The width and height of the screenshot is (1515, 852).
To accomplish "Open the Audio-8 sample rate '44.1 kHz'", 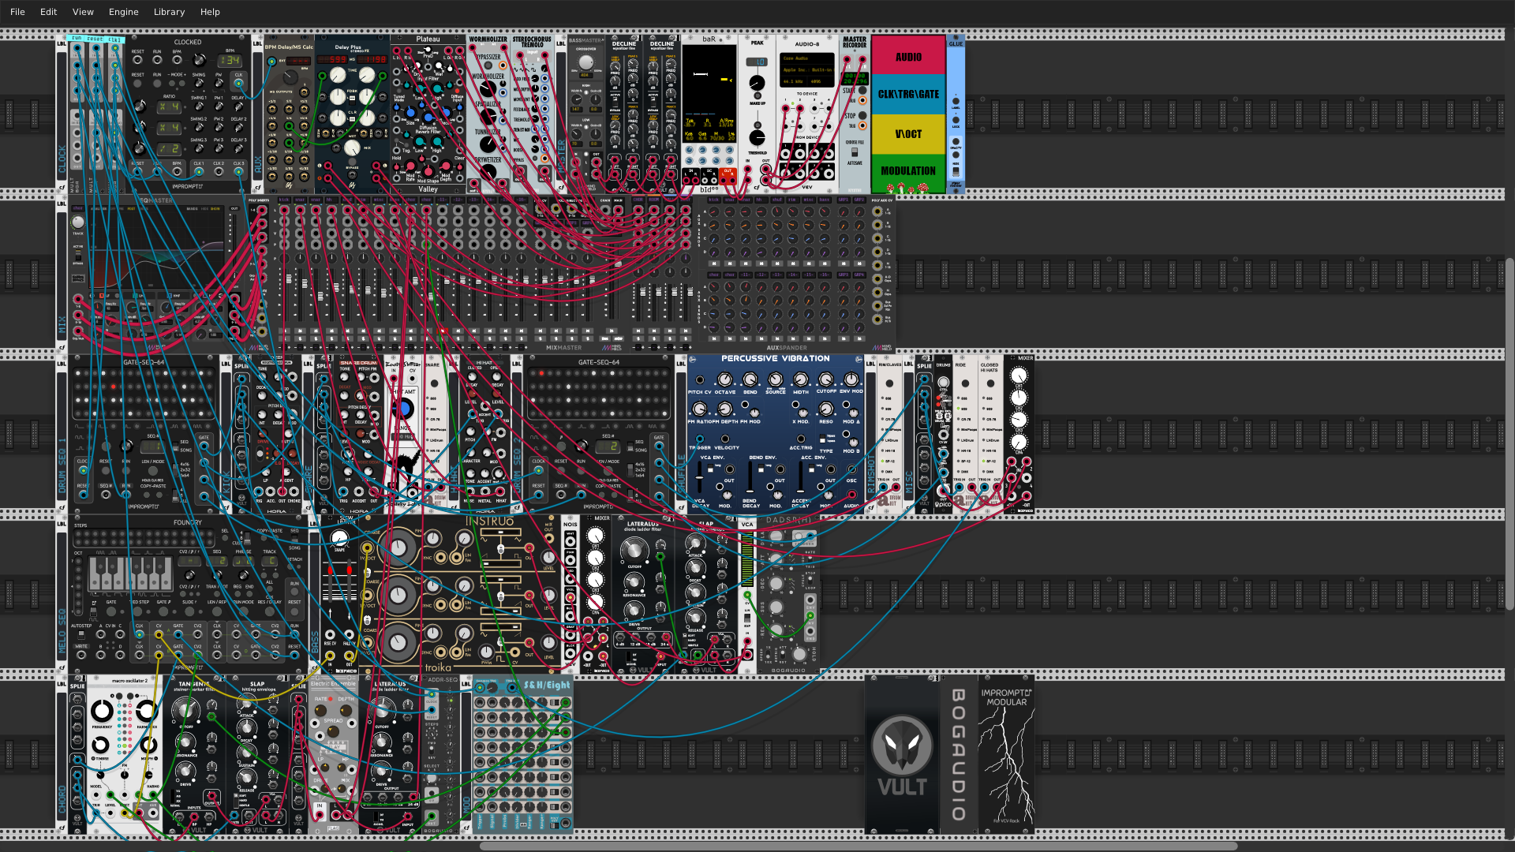I will coord(794,81).
